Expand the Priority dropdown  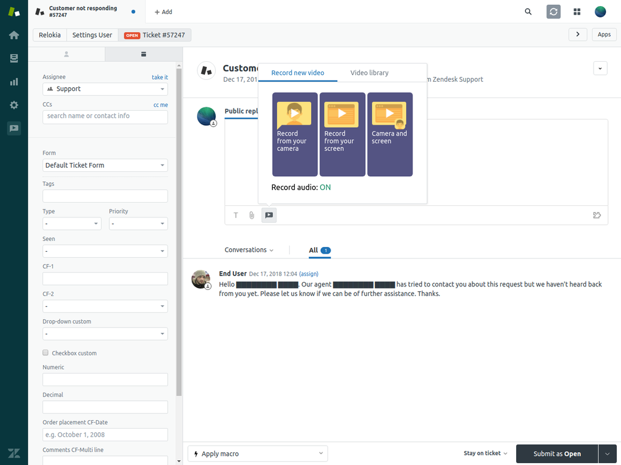pos(138,224)
